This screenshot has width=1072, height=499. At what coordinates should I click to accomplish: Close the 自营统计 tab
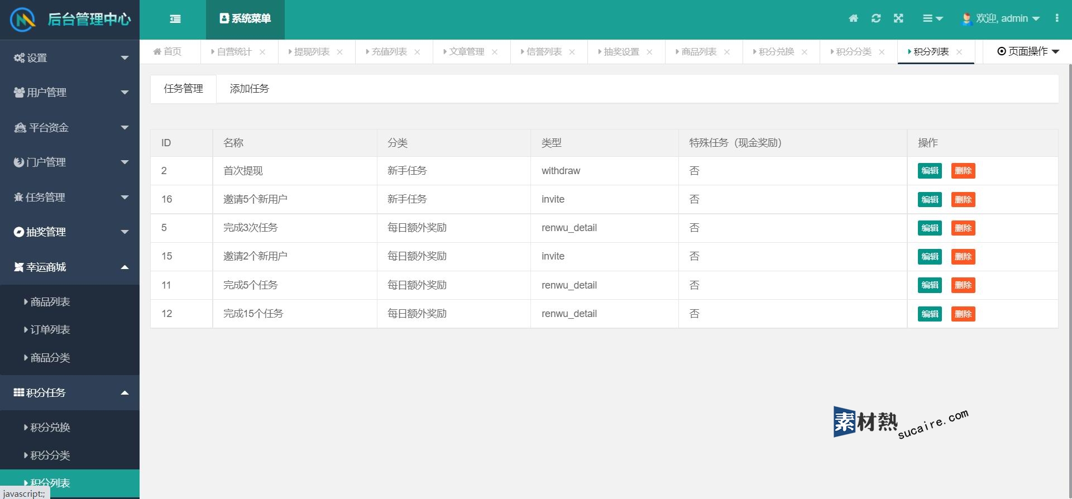pyautogui.click(x=262, y=52)
